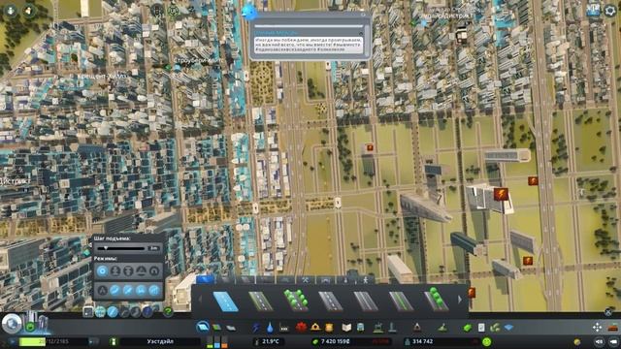Close the roads panel with X
This screenshot has height=349, width=621.
(608, 312)
